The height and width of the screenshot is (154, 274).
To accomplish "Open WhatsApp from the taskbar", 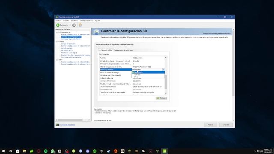I will tap(53, 151).
